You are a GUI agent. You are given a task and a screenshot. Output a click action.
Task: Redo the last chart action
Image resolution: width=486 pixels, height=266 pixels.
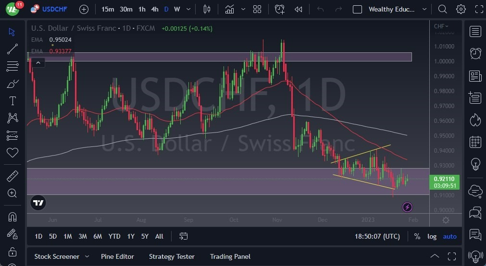pyautogui.click(x=338, y=9)
